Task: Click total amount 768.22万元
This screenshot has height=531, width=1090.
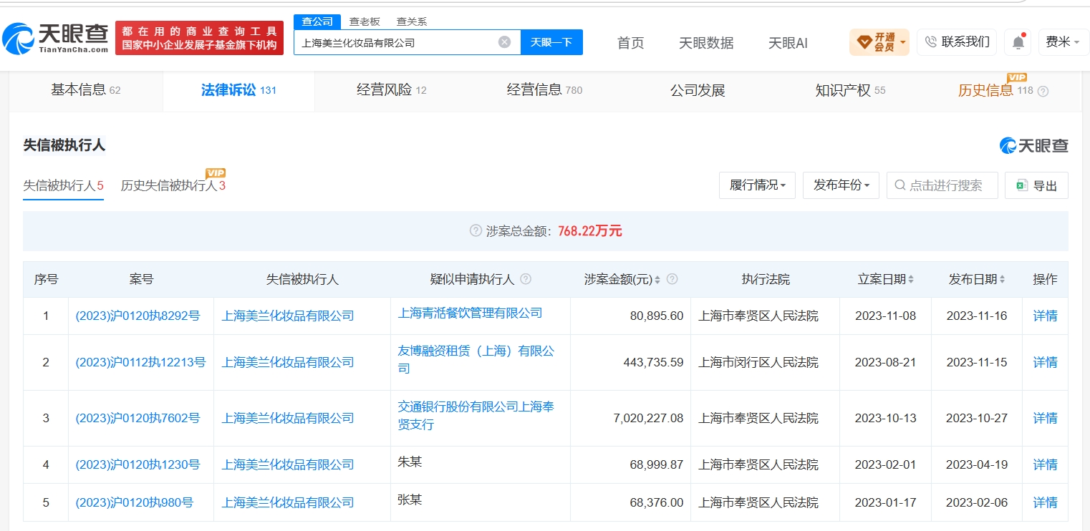Action: 590,230
